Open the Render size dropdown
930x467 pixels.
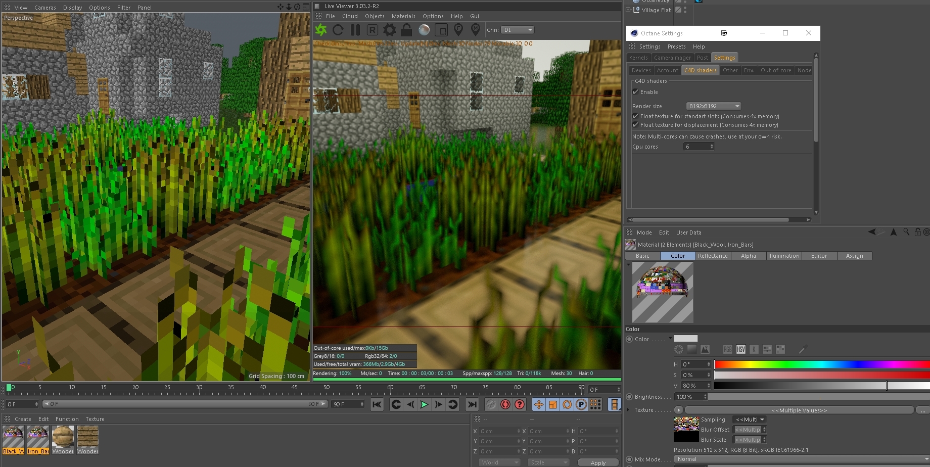click(714, 106)
